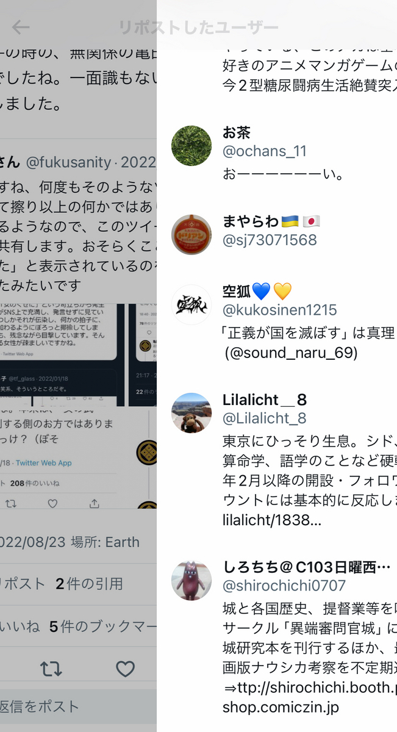
Task: Open the 2件の引用 quotes list
Action: [x=89, y=584]
